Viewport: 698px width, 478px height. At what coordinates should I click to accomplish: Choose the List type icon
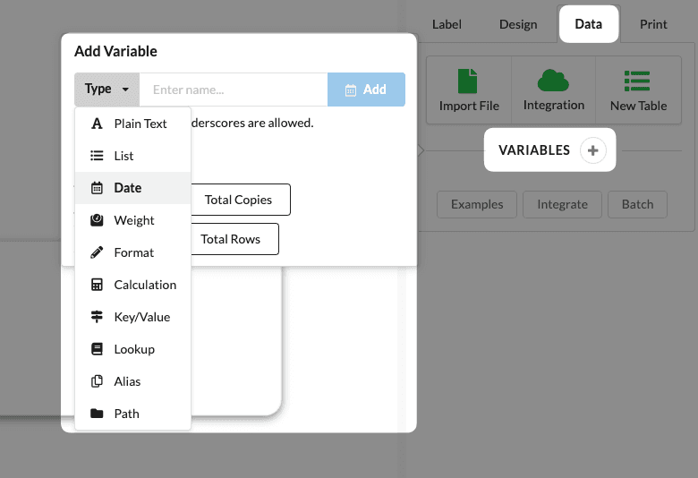97,156
